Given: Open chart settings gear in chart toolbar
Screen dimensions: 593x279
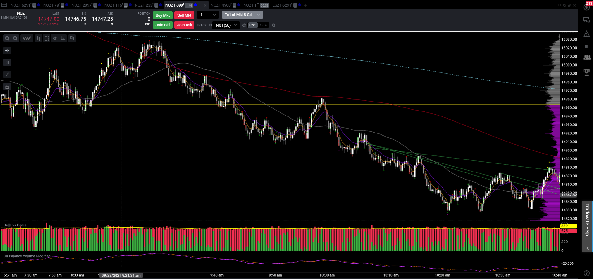Looking at the screenshot, I should point(55,38).
